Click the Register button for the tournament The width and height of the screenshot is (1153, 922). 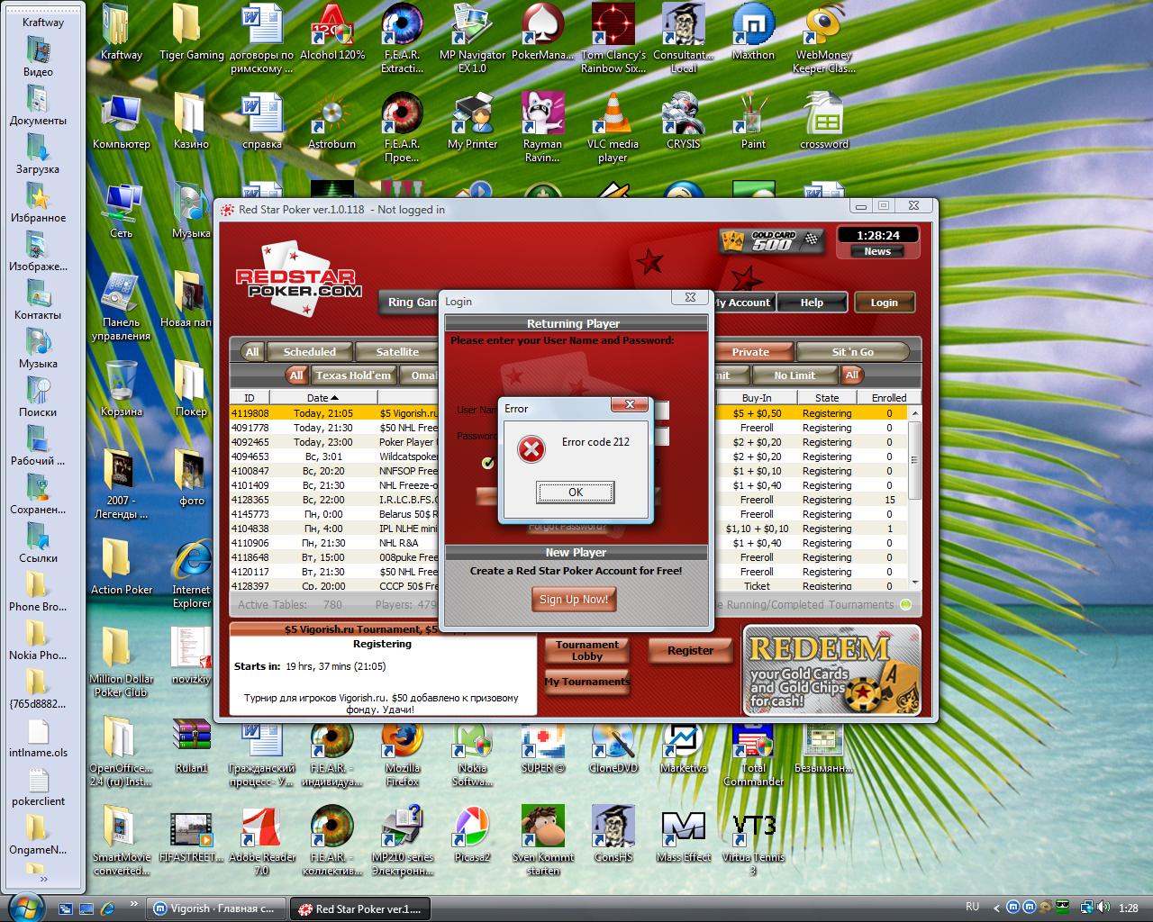(x=690, y=650)
